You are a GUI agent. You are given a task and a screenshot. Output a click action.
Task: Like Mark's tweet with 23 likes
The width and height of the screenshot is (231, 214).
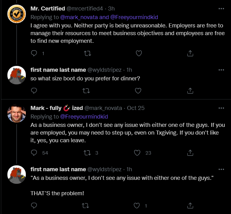(137, 153)
